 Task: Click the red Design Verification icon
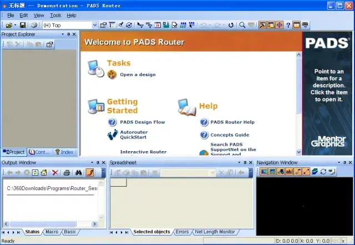point(158,25)
